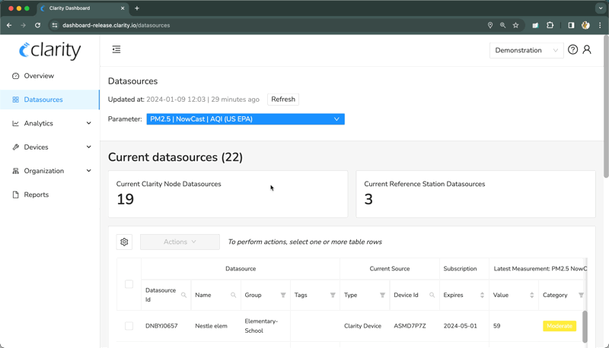Sort by the Expires column arrows
The width and height of the screenshot is (609, 348).
pos(482,296)
